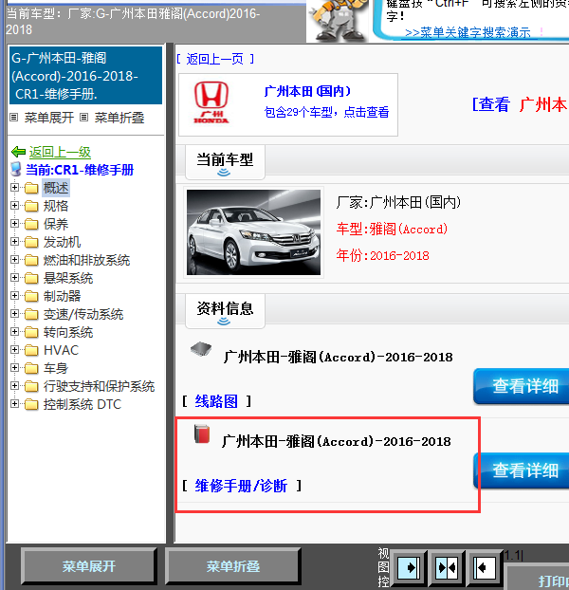Screen dimensions: 569x590
Task: Click the 广州本田(国内) title link
Action: [x=307, y=91]
